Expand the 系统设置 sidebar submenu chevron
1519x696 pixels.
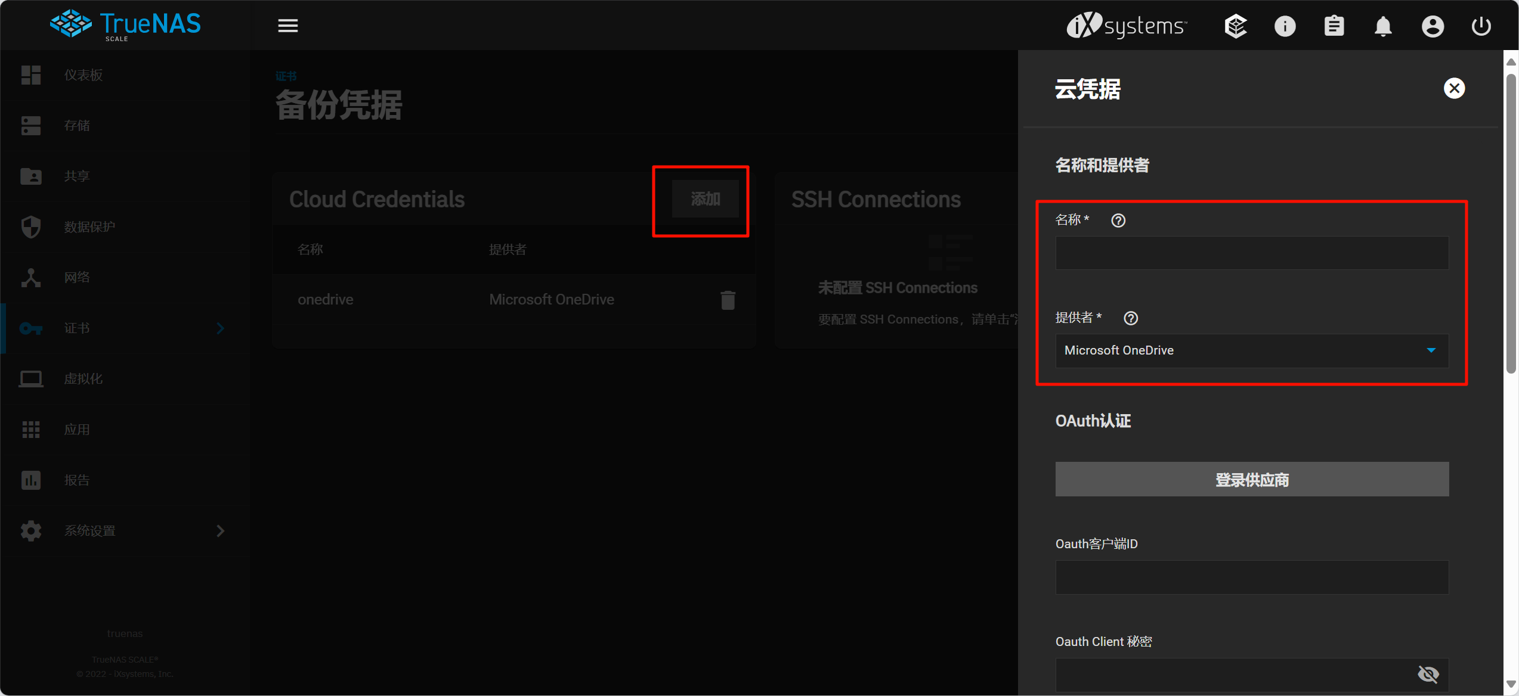(x=220, y=531)
